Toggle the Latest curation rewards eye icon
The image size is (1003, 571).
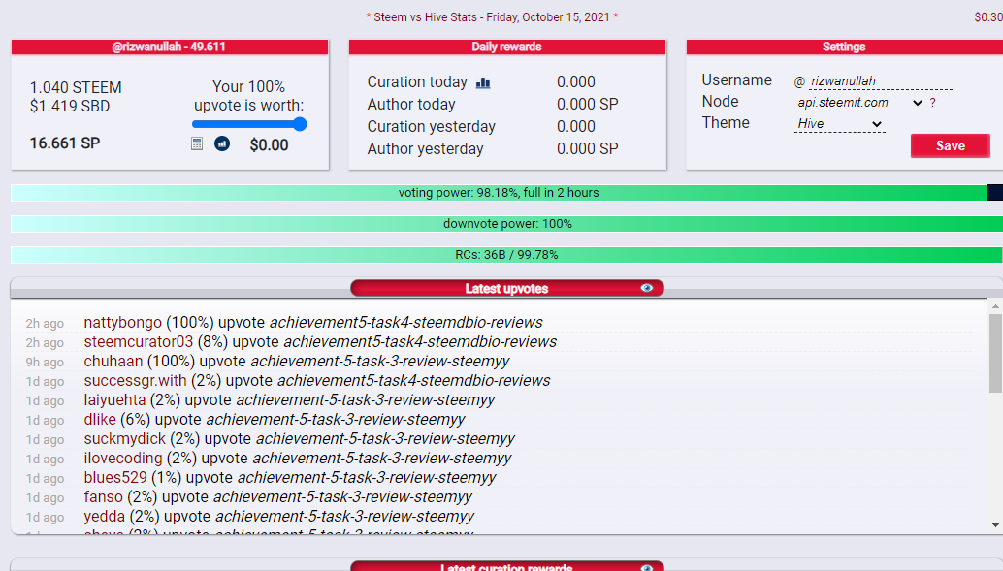(x=647, y=568)
